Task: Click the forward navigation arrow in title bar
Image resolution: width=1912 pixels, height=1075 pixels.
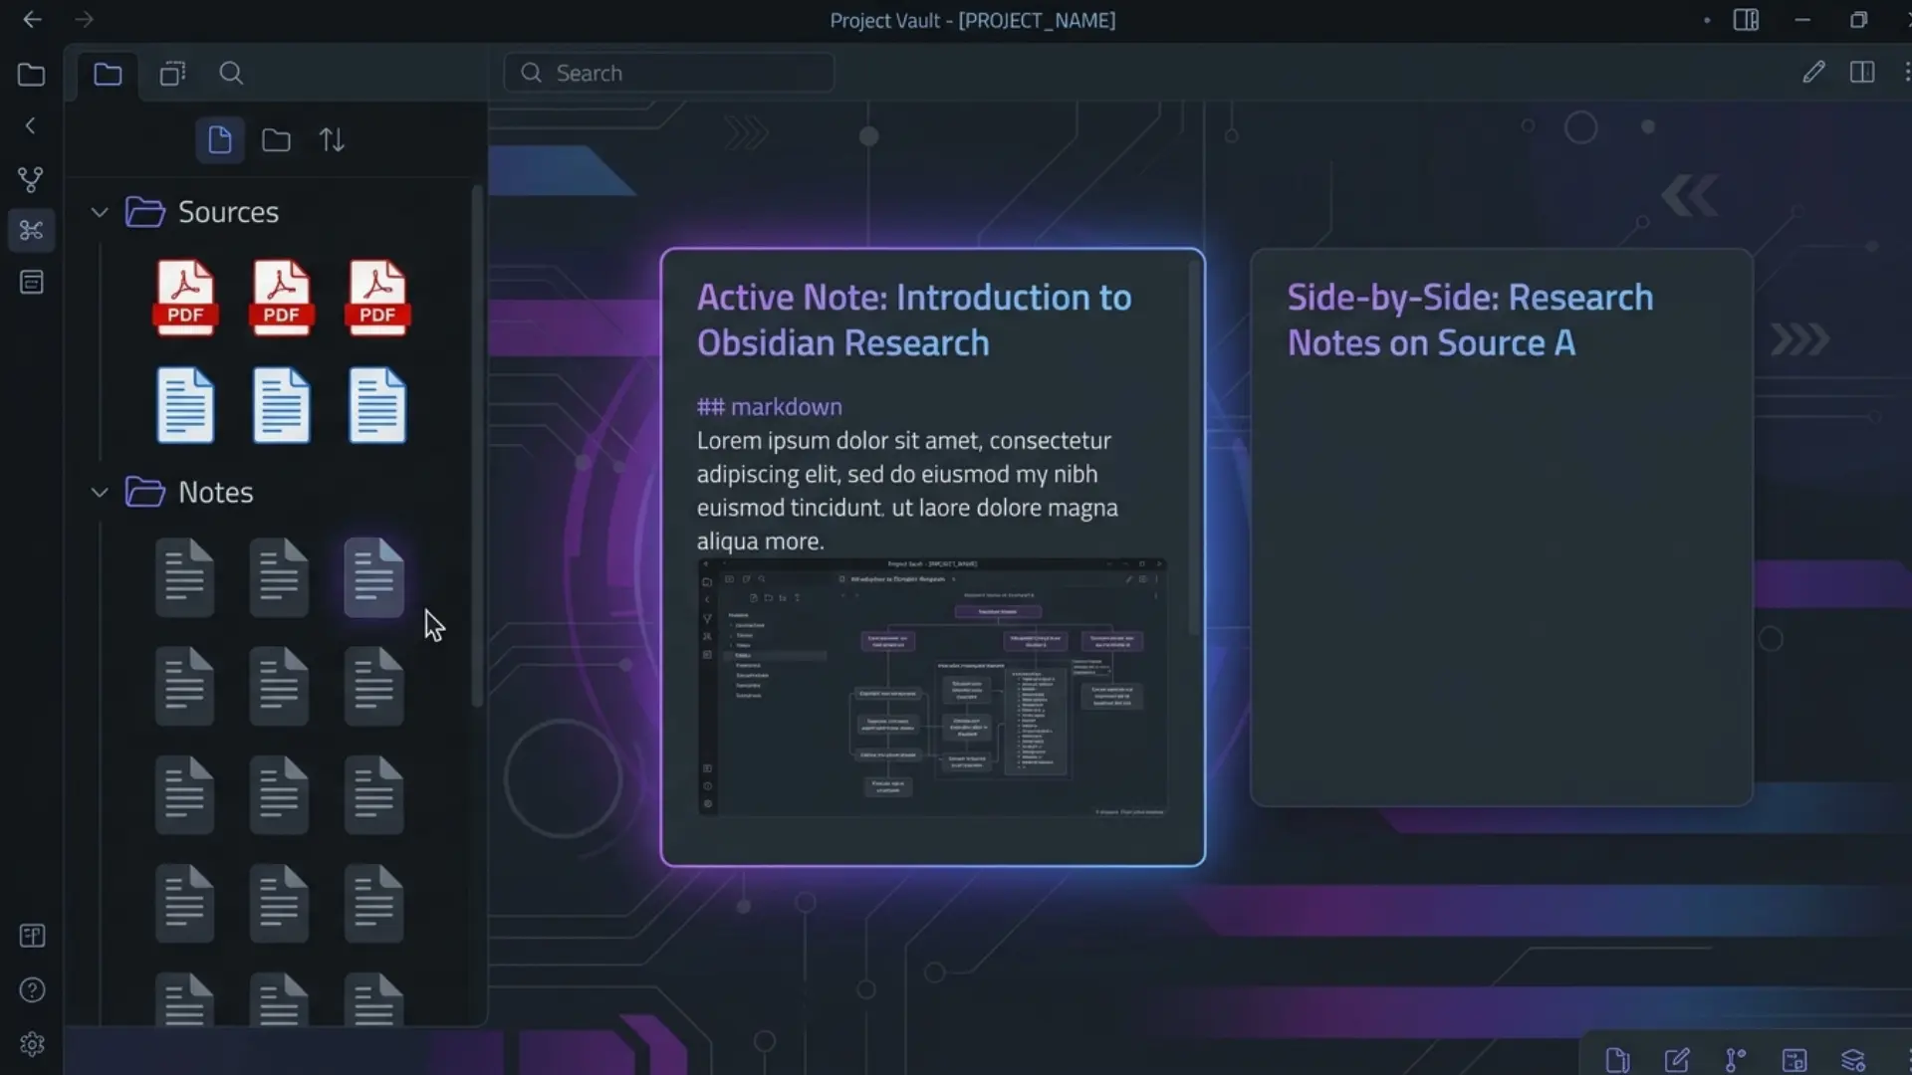Action: click(84, 20)
